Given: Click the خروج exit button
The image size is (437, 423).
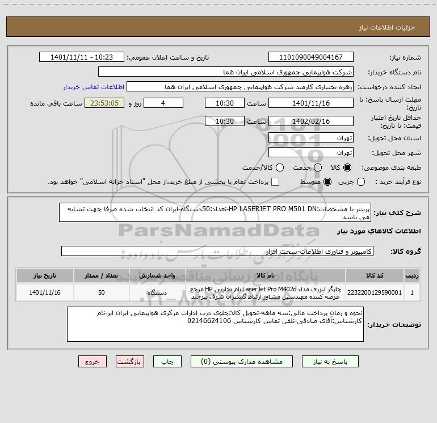Looking at the screenshot, I should click(x=93, y=362).
